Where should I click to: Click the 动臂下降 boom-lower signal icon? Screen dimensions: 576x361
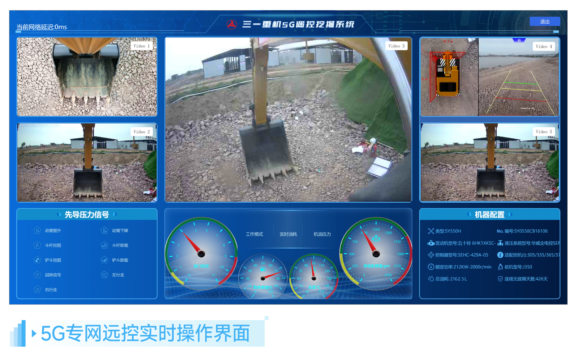click(x=104, y=231)
